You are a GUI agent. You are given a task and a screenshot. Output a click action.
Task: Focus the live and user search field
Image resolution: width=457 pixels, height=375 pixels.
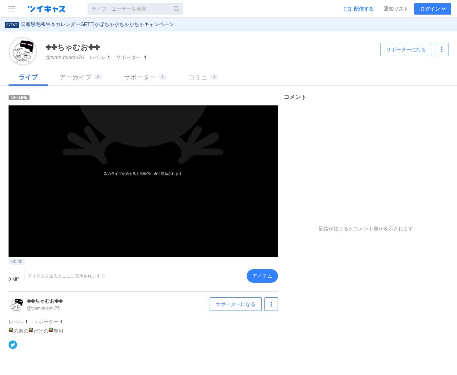(x=135, y=9)
